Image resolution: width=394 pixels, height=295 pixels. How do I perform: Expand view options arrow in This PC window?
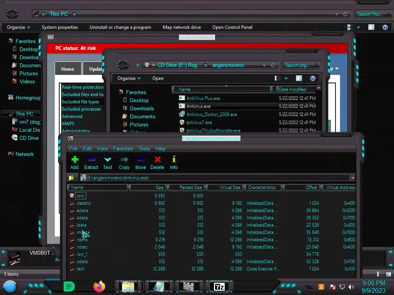point(358,27)
